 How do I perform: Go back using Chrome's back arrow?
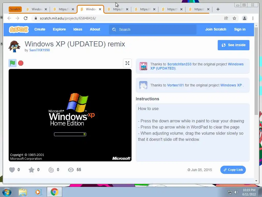9,18
